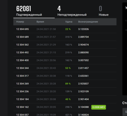127x116 pixels.
Task: Open block number 12 304 317
Action: click(x=23, y=76)
